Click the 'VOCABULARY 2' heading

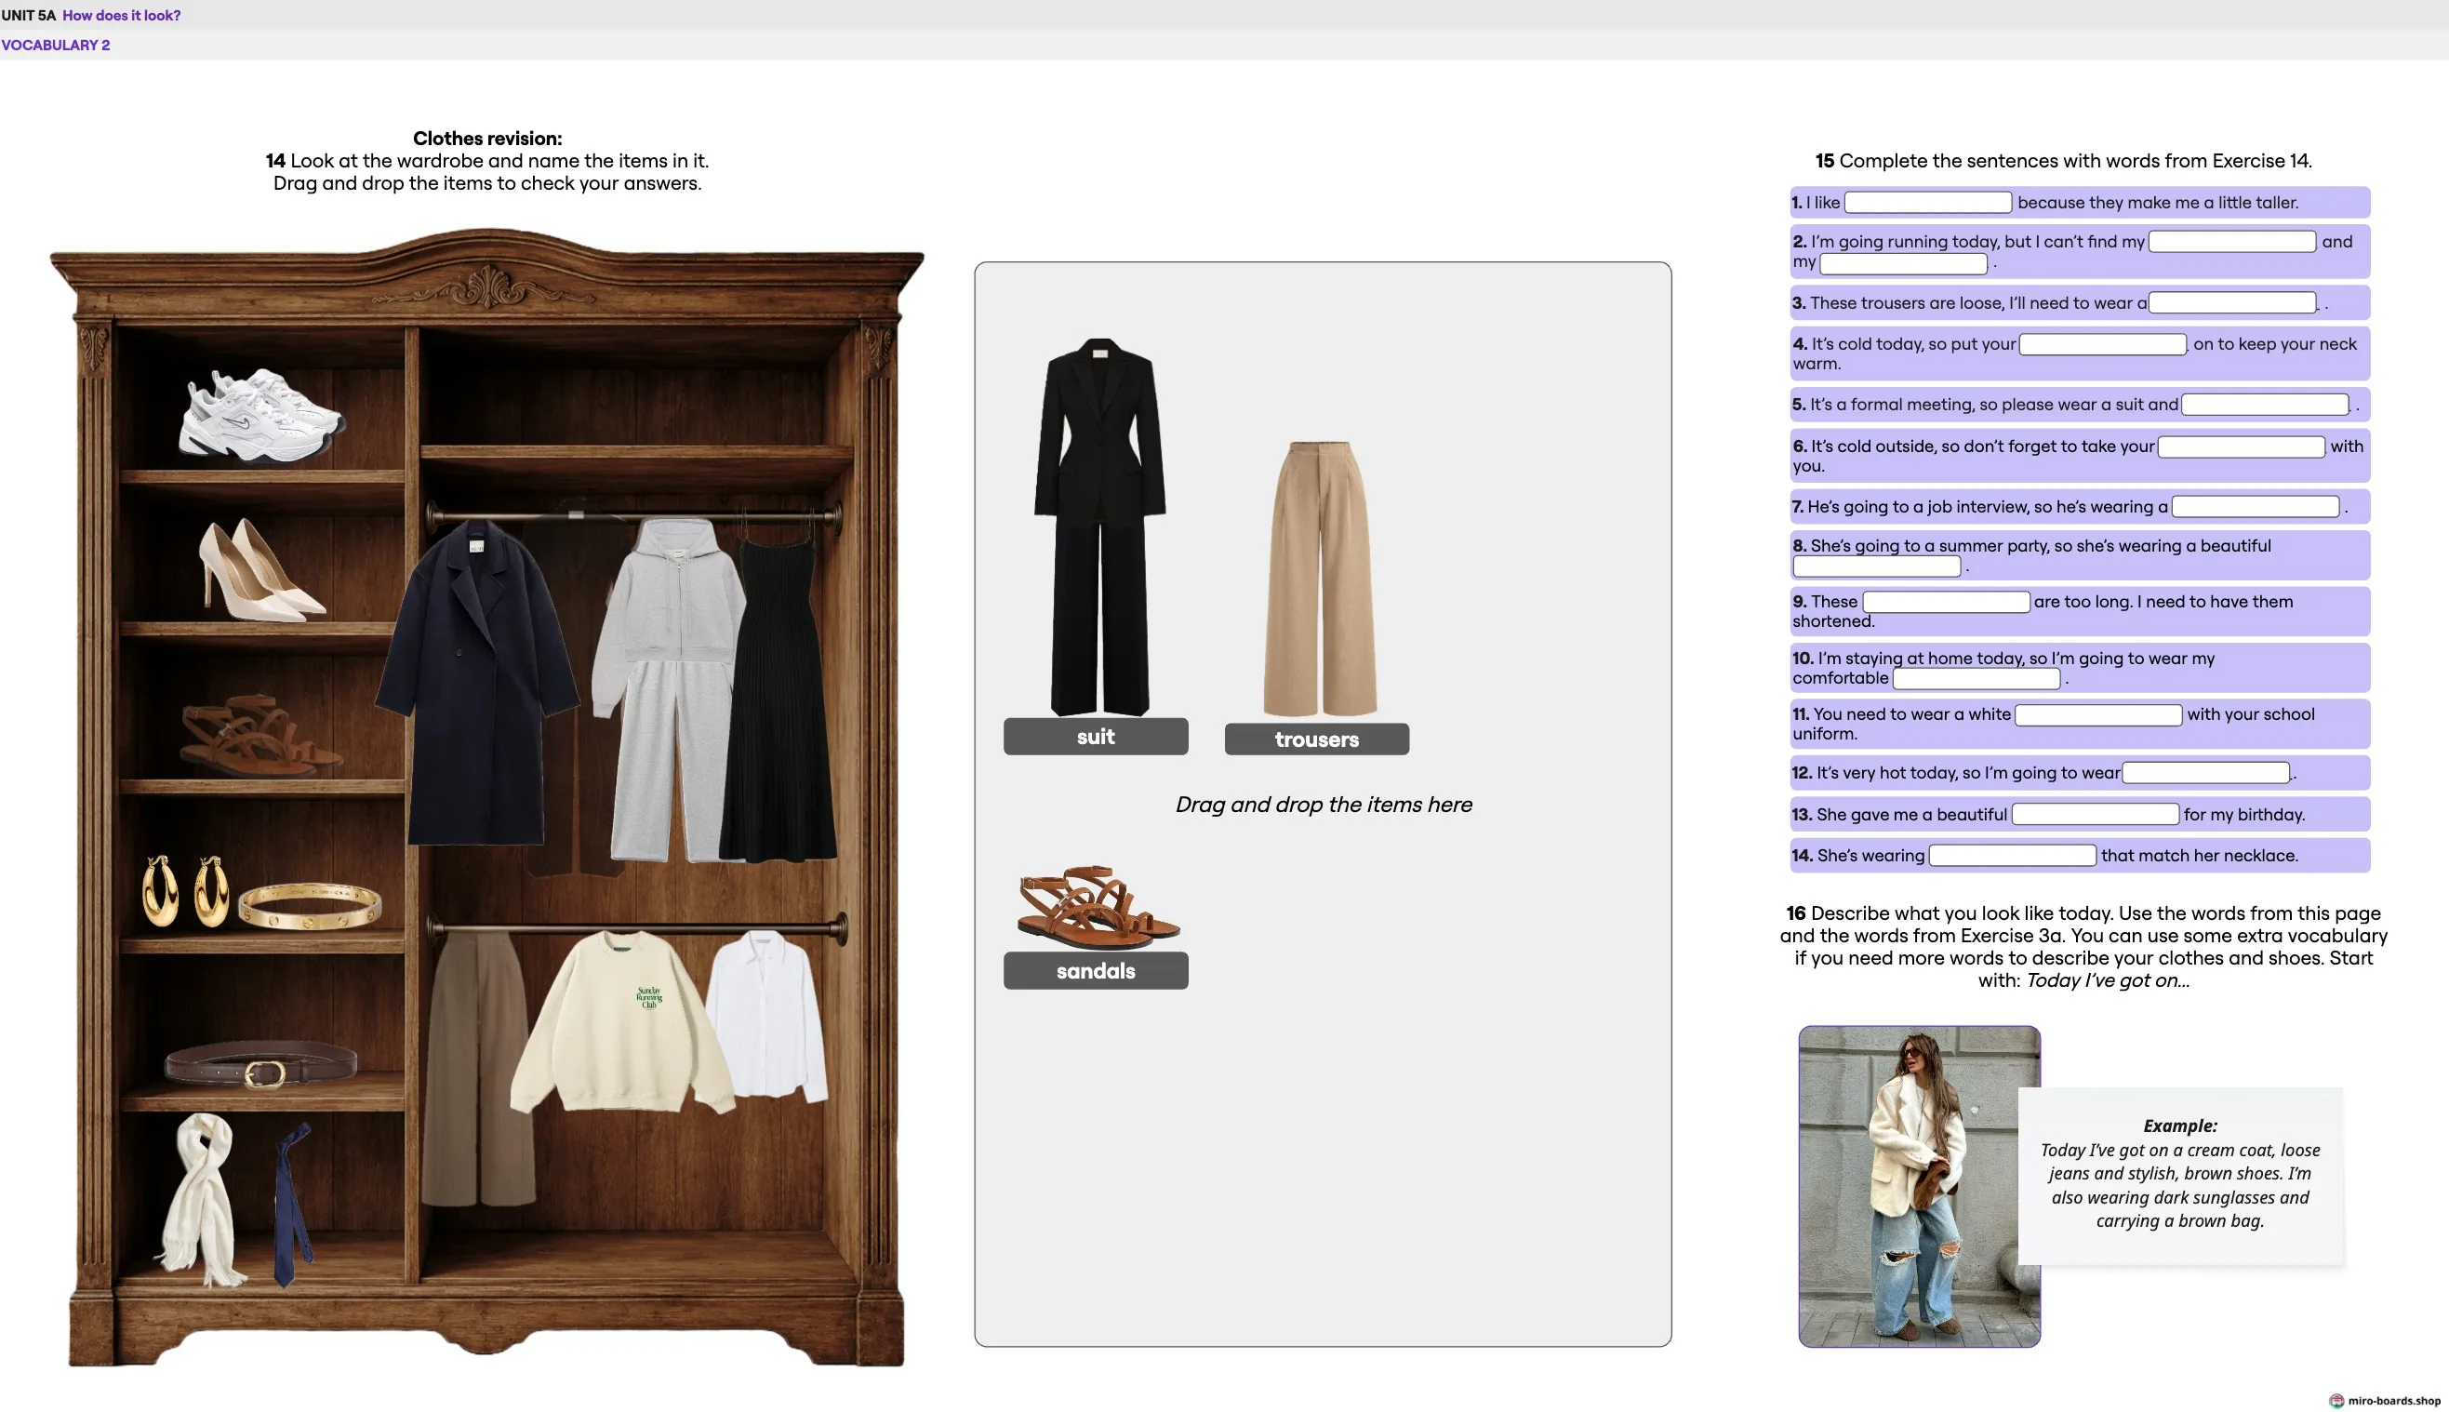(x=55, y=45)
